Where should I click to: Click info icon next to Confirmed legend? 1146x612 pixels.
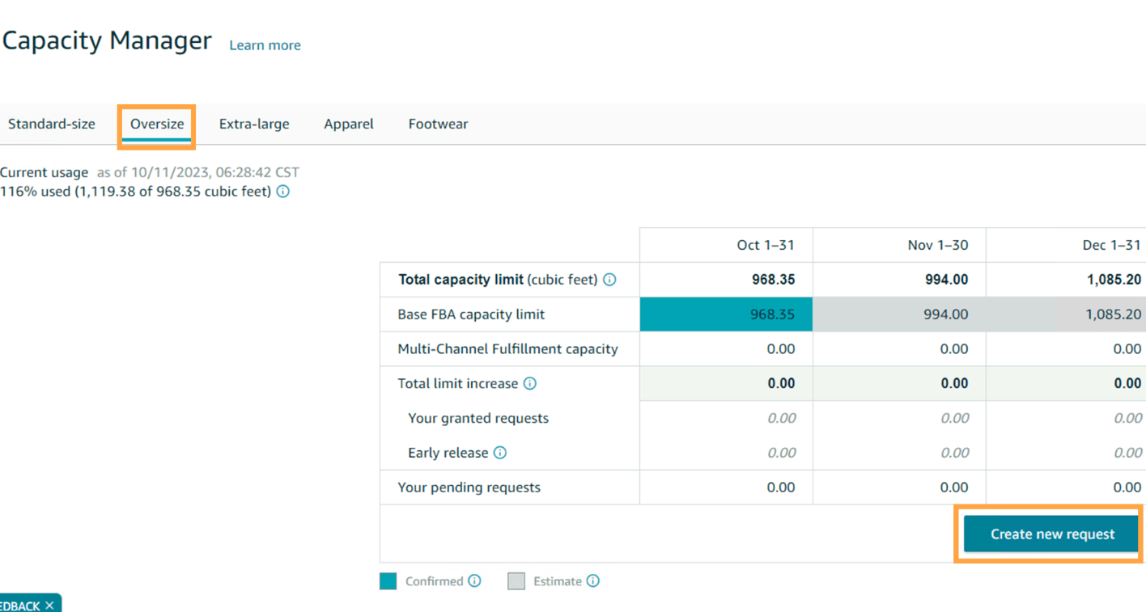tap(475, 580)
